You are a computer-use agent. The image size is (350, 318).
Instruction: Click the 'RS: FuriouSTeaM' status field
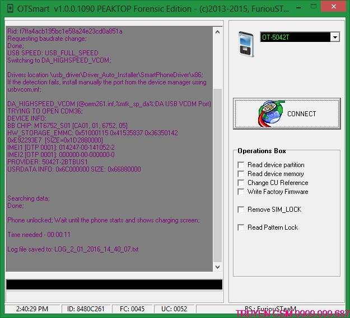click(270, 309)
